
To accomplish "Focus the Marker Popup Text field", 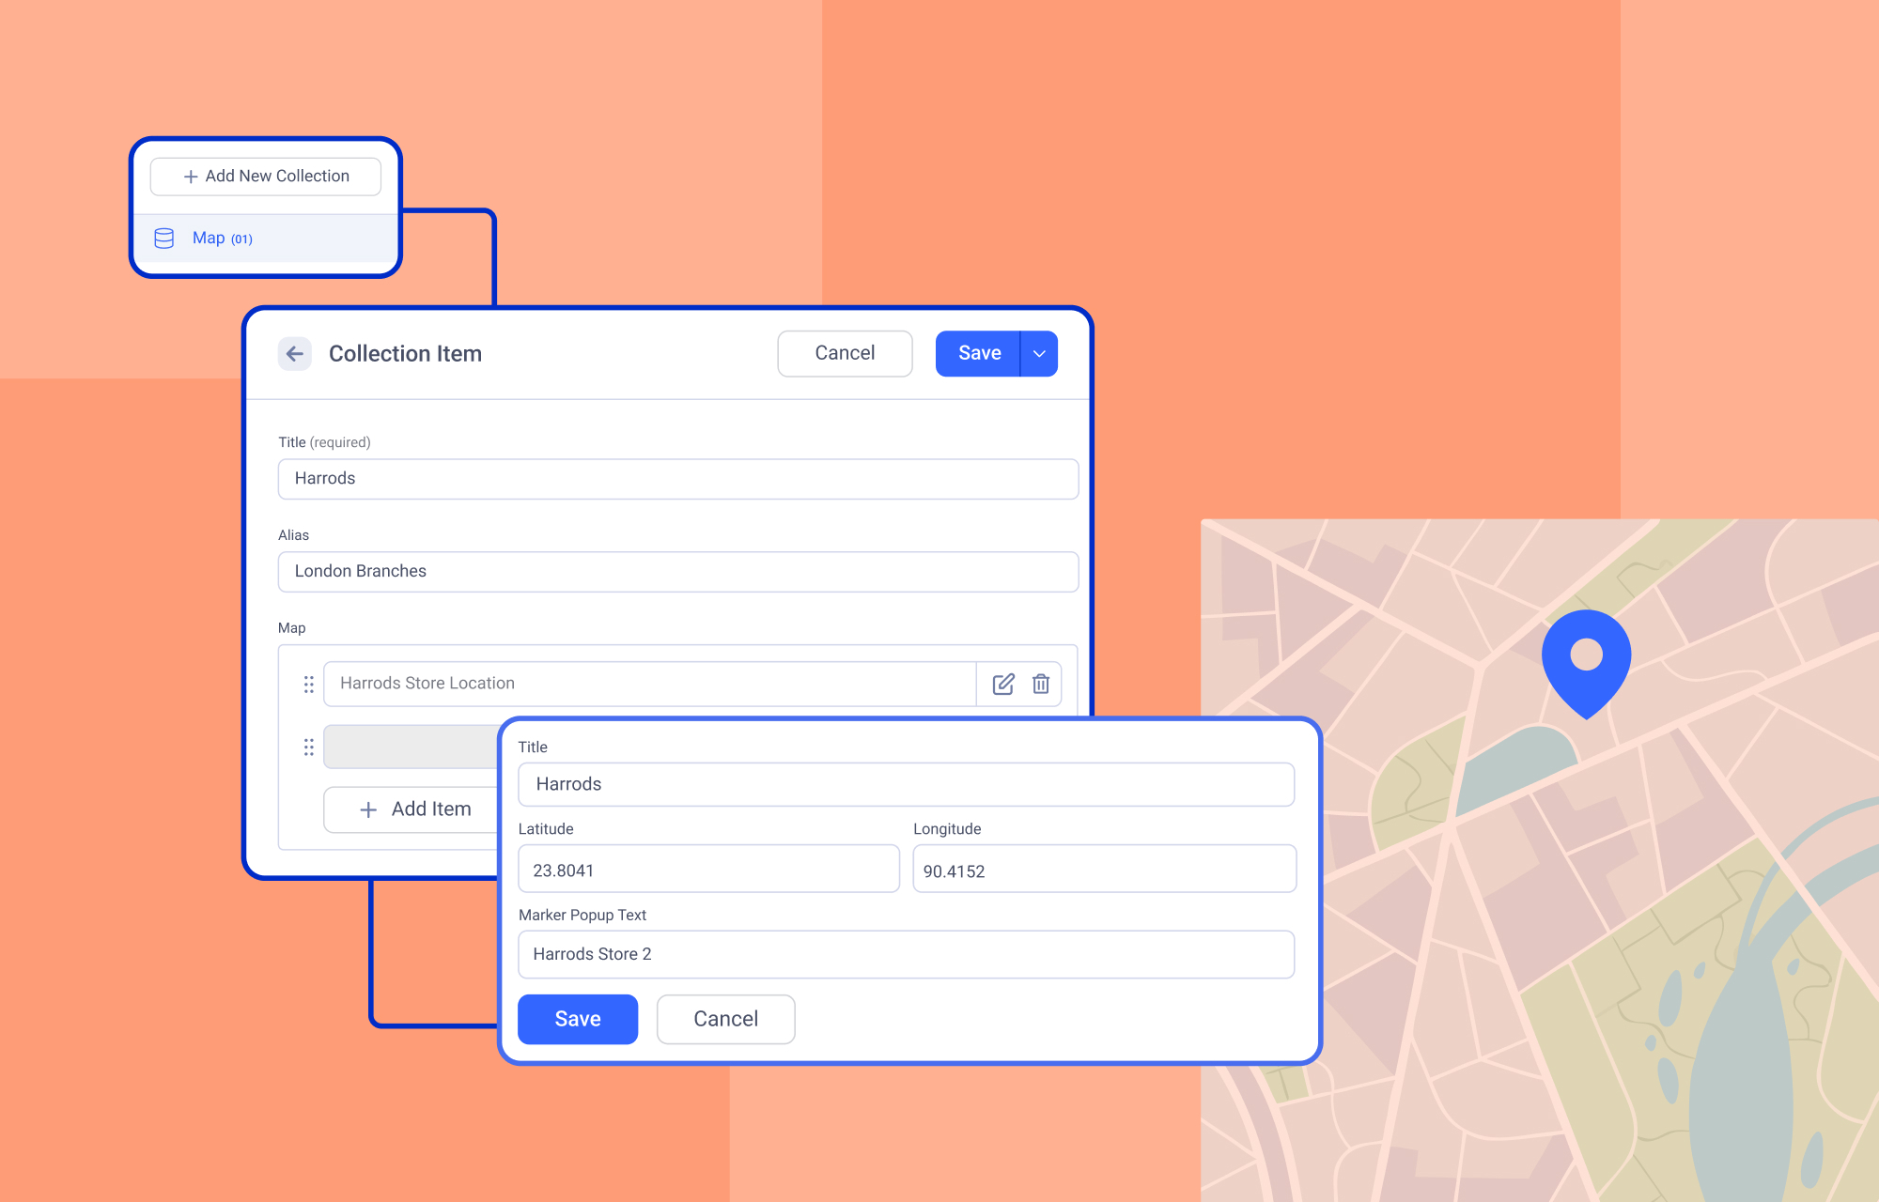I will coord(906,954).
